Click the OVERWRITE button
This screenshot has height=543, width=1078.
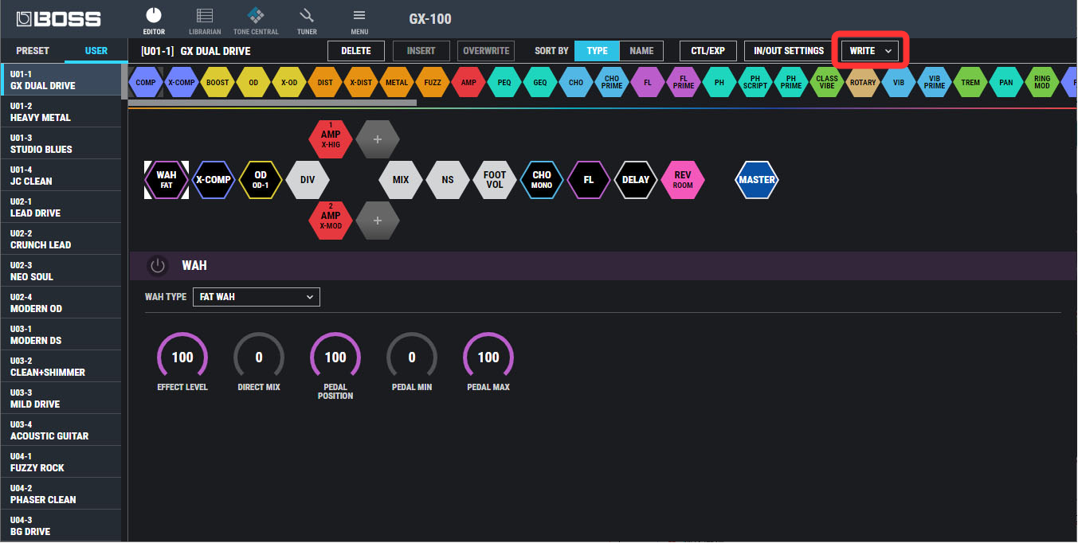click(x=486, y=51)
